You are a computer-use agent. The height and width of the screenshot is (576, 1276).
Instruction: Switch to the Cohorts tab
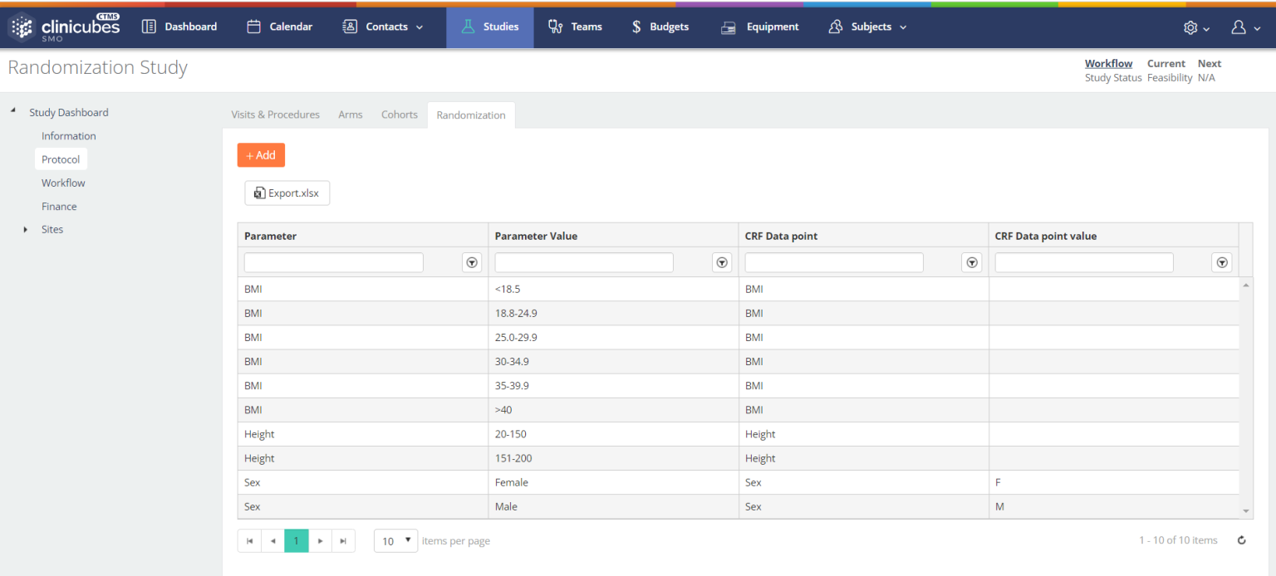click(399, 115)
